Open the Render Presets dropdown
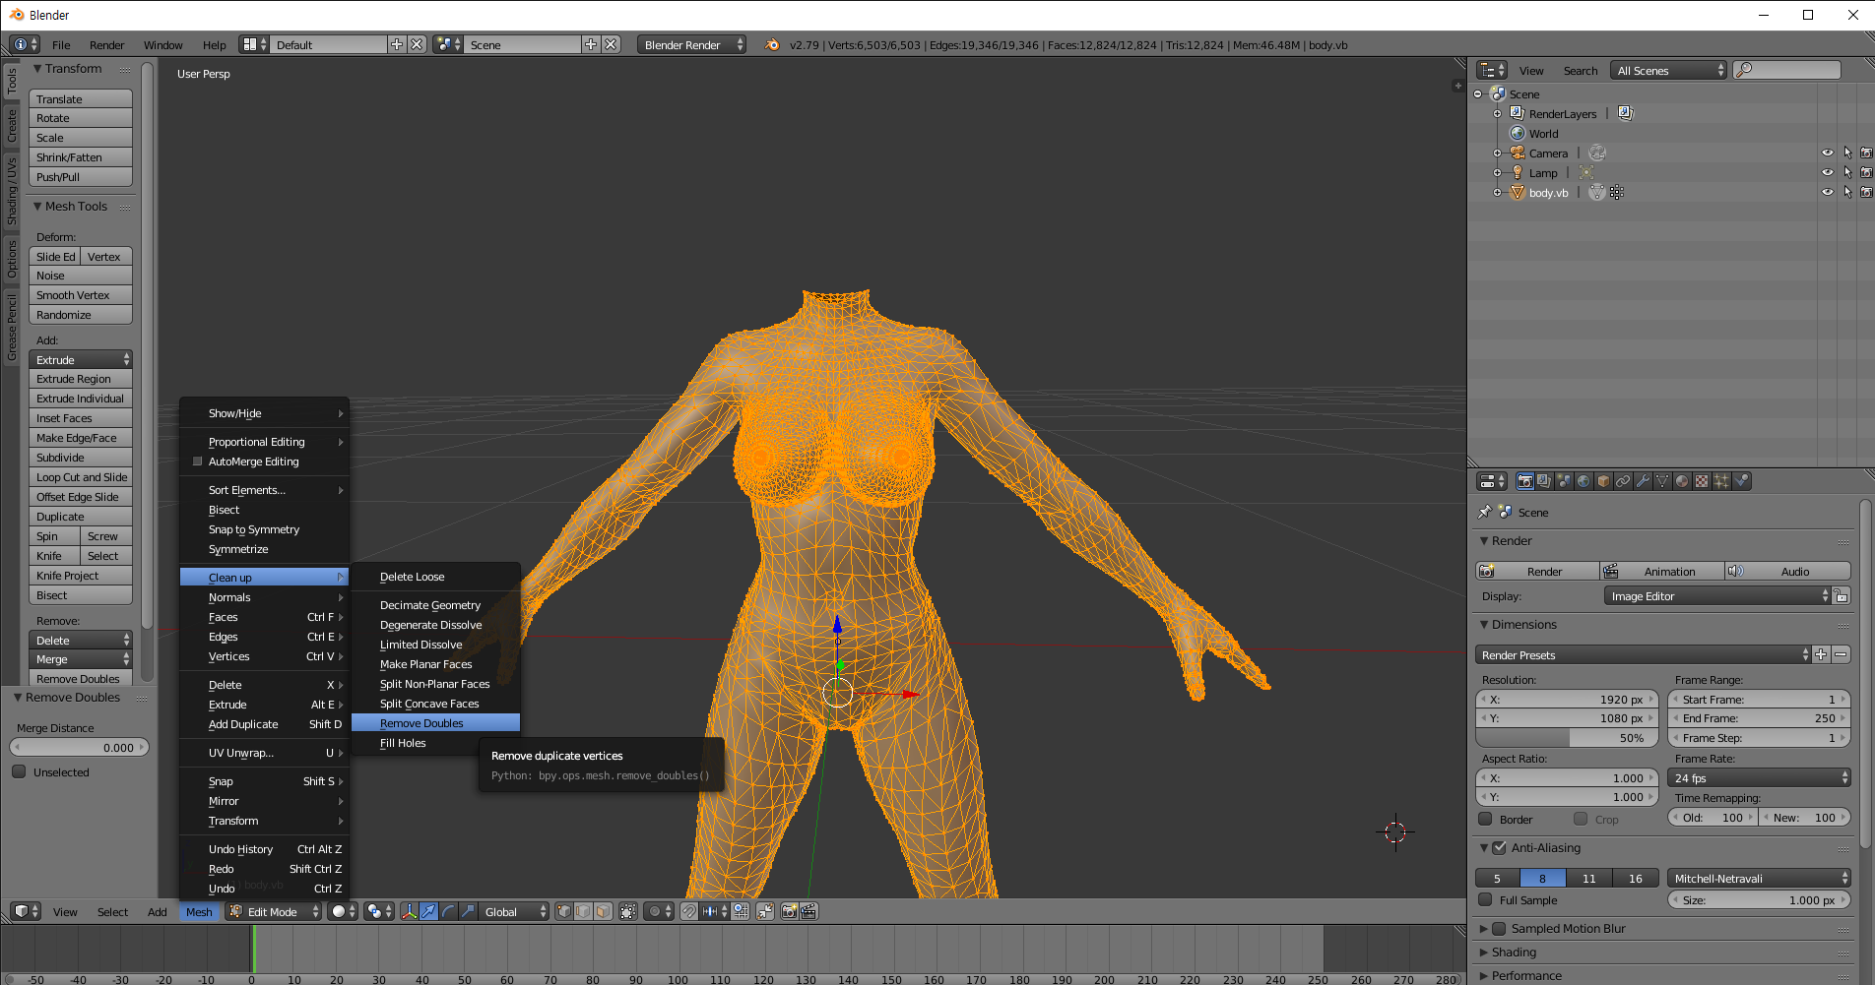This screenshot has height=985, width=1875. tap(1643, 654)
